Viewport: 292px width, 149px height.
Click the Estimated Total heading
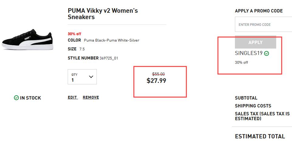[260, 136]
